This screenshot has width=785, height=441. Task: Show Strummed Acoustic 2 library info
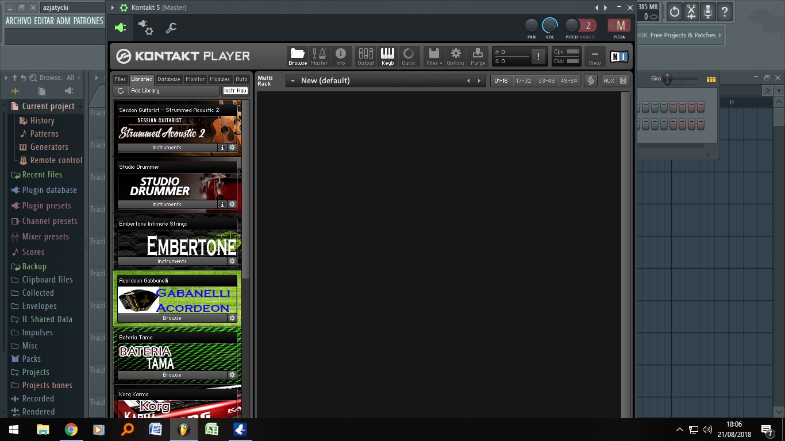(222, 148)
